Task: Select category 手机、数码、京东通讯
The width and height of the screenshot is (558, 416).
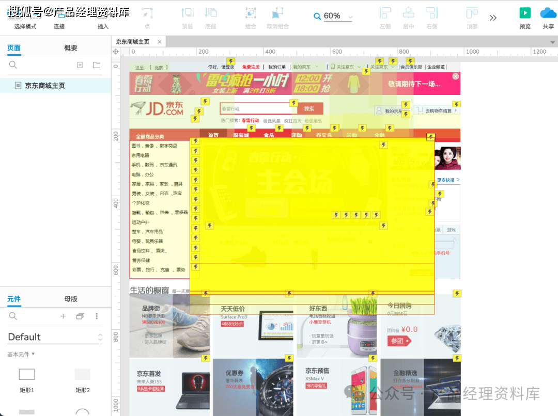Action: [154, 165]
